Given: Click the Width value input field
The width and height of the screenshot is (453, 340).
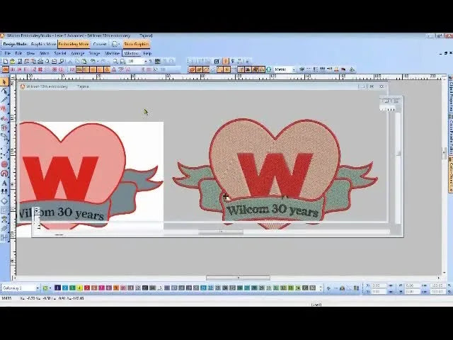Looking at the screenshot, I should (412, 285).
